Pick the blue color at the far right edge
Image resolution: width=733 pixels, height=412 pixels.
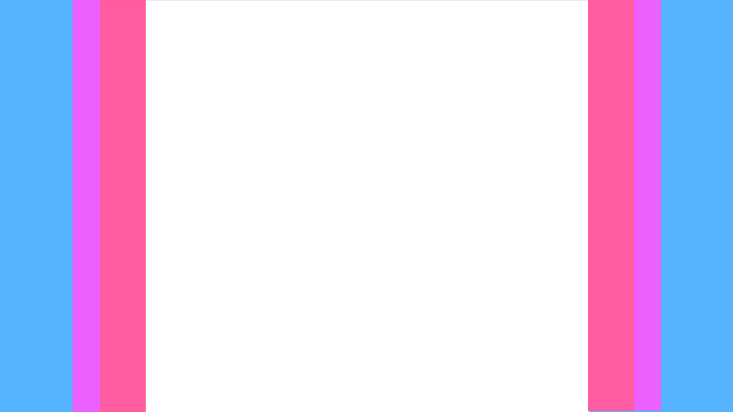(697, 206)
